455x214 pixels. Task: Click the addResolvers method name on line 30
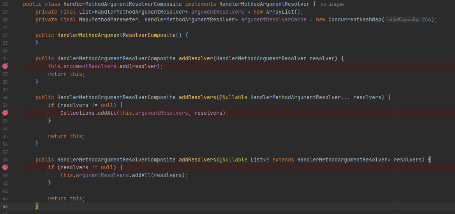click(197, 97)
